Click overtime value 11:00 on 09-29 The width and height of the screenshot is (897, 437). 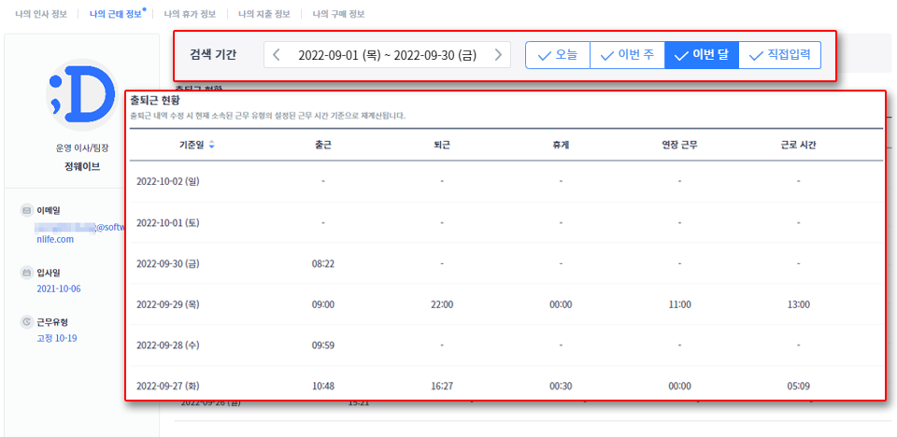coord(679,304)
